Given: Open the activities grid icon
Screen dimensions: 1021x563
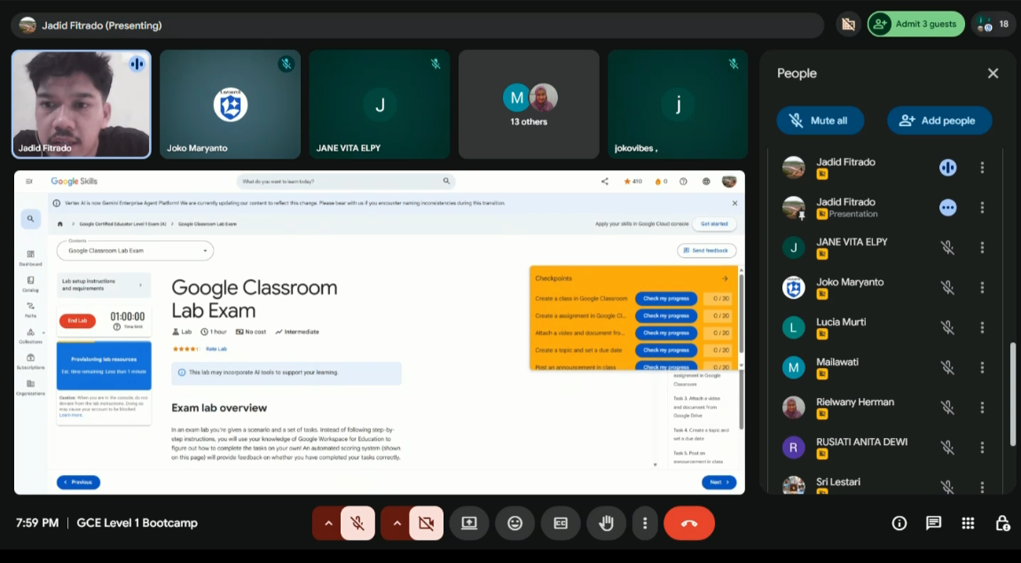Looking at the screenshot, I should (969, 523).
